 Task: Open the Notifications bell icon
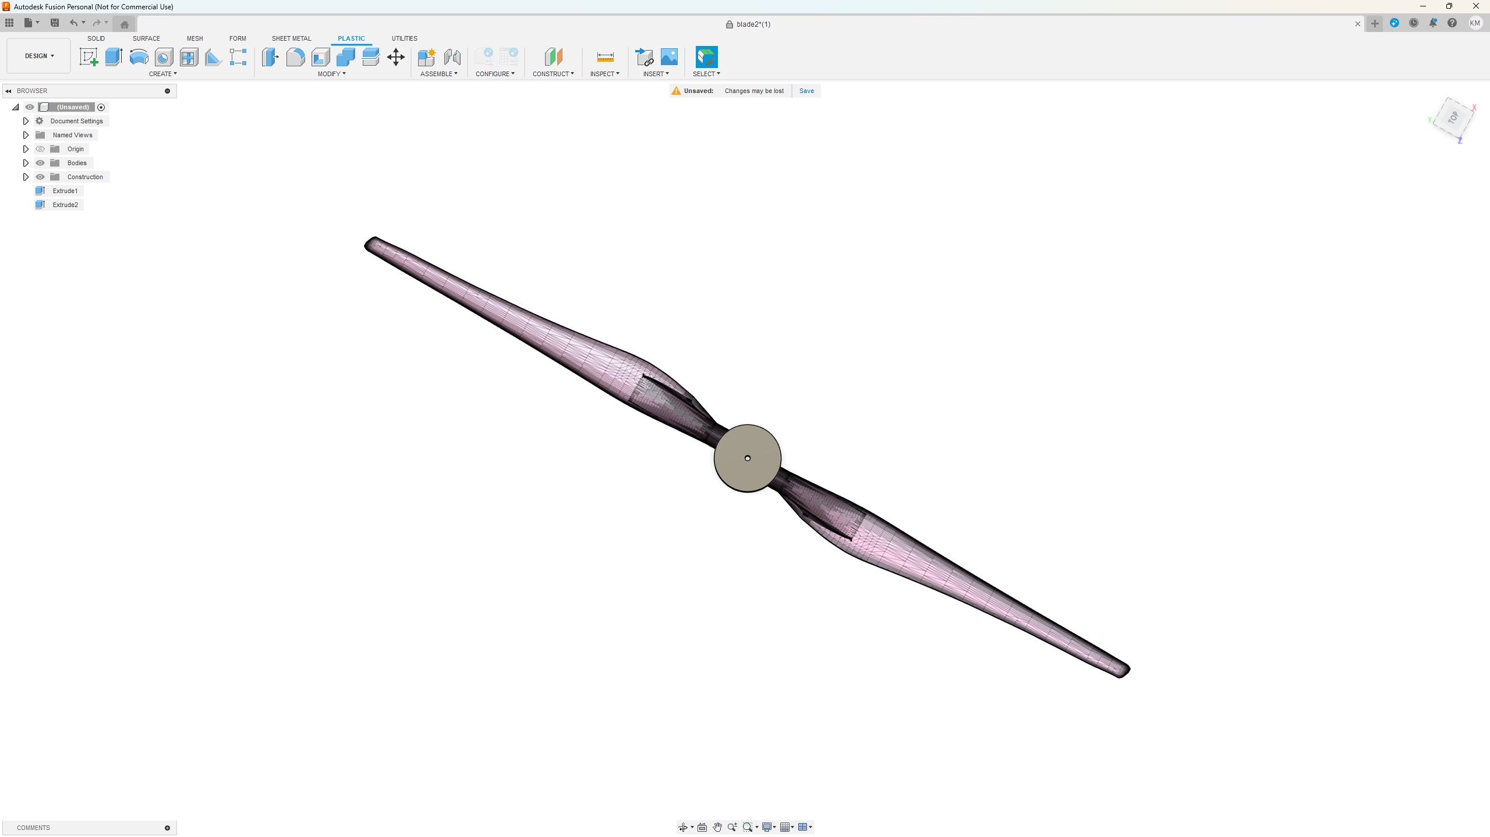(1433, 23)
